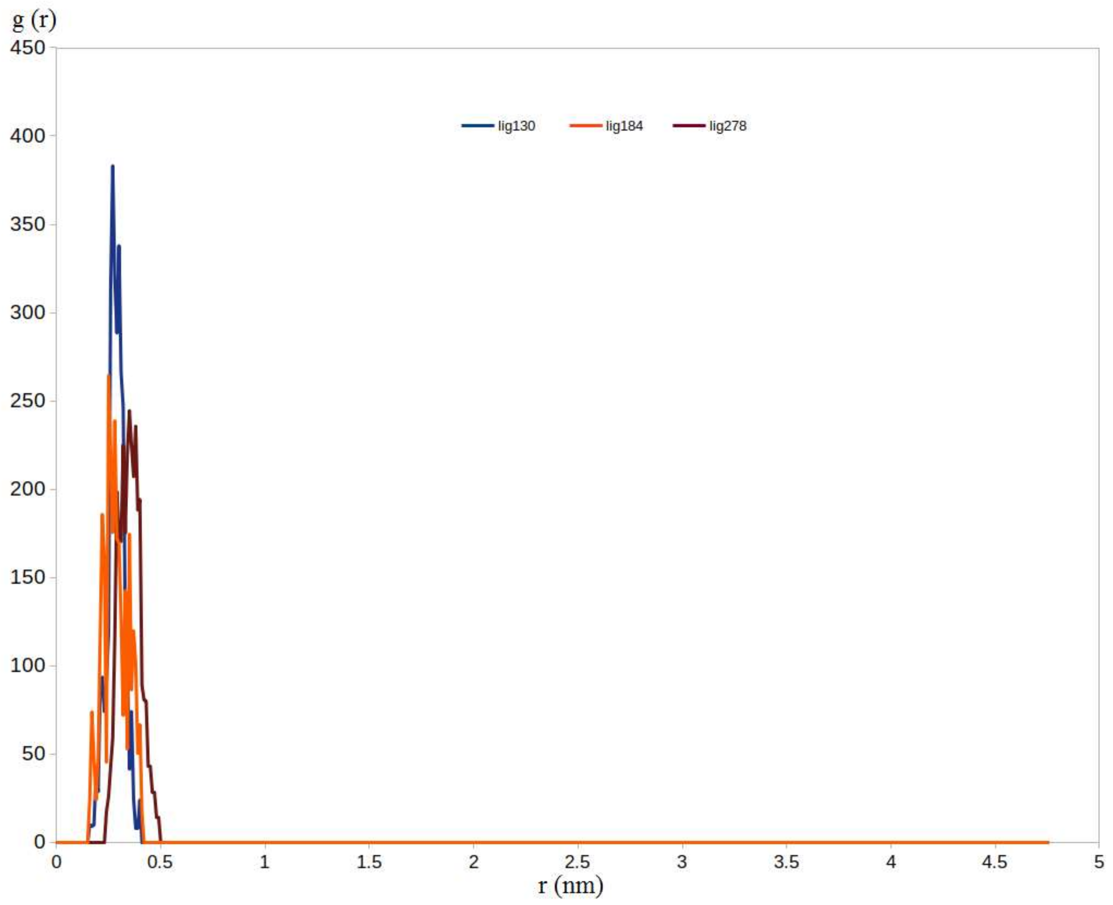The image size is (1113, 905).
Task: Click the lig278 legend label
Action: click(728, 126)
